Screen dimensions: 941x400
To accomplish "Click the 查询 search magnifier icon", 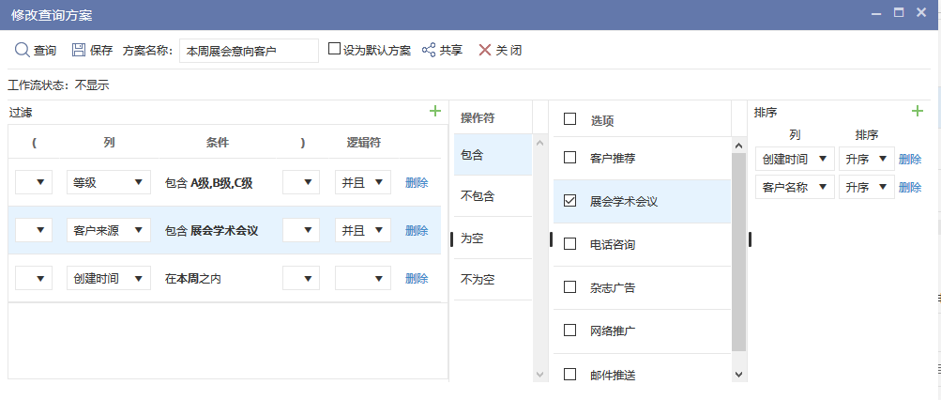I will tap(22, 51).
